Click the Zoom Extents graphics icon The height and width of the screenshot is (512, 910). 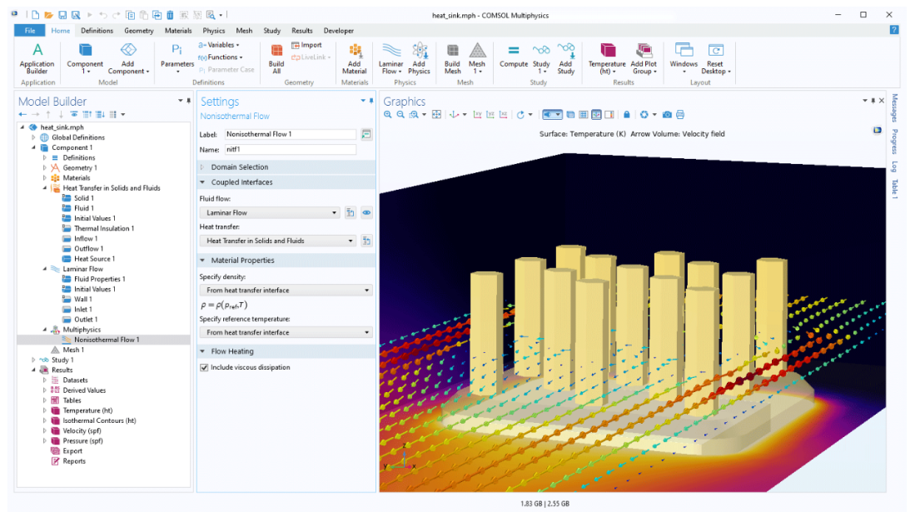coord(436,115)
